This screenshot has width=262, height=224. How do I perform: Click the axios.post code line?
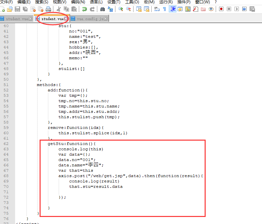pyautogui.click(x=131, y=176)
